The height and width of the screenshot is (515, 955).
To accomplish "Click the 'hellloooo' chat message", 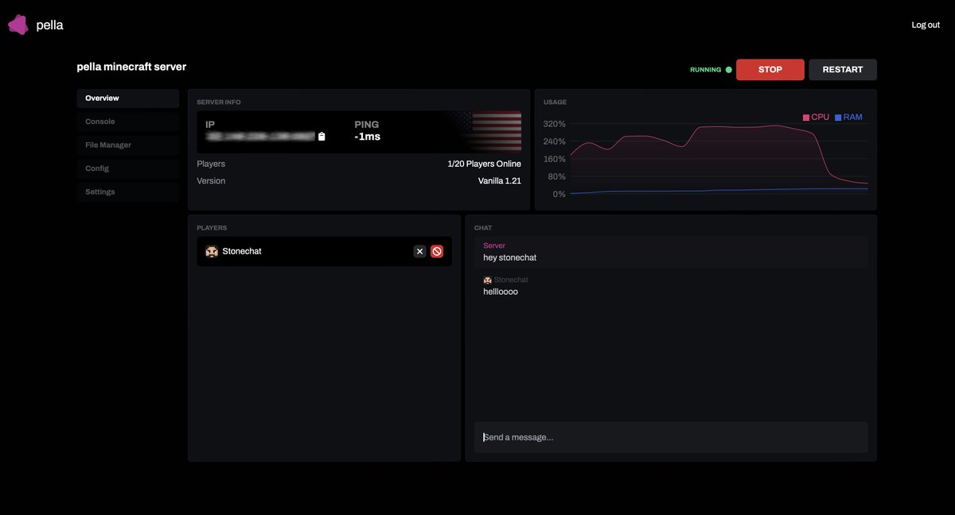I will (x=501, y=292).
